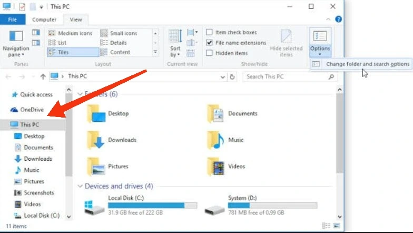The image size is (413, 233).
Task: Open Screenshots in the navigation tree
Action: tap(34, 193)
